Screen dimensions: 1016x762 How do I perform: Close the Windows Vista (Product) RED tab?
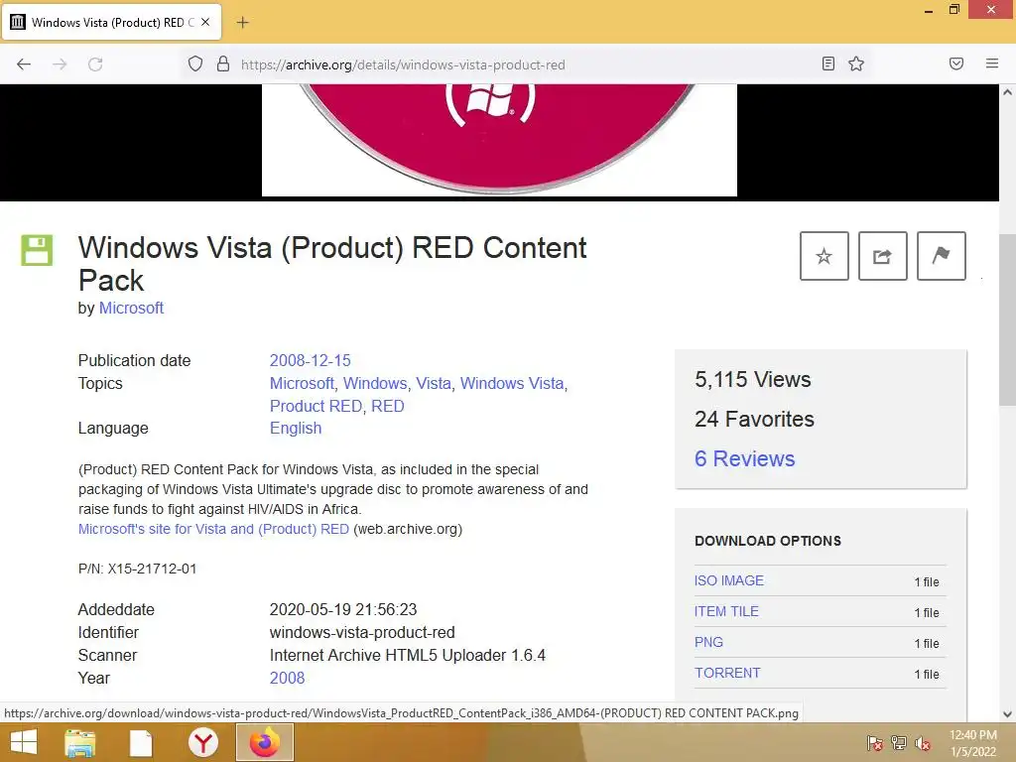[x=204, y=22]
